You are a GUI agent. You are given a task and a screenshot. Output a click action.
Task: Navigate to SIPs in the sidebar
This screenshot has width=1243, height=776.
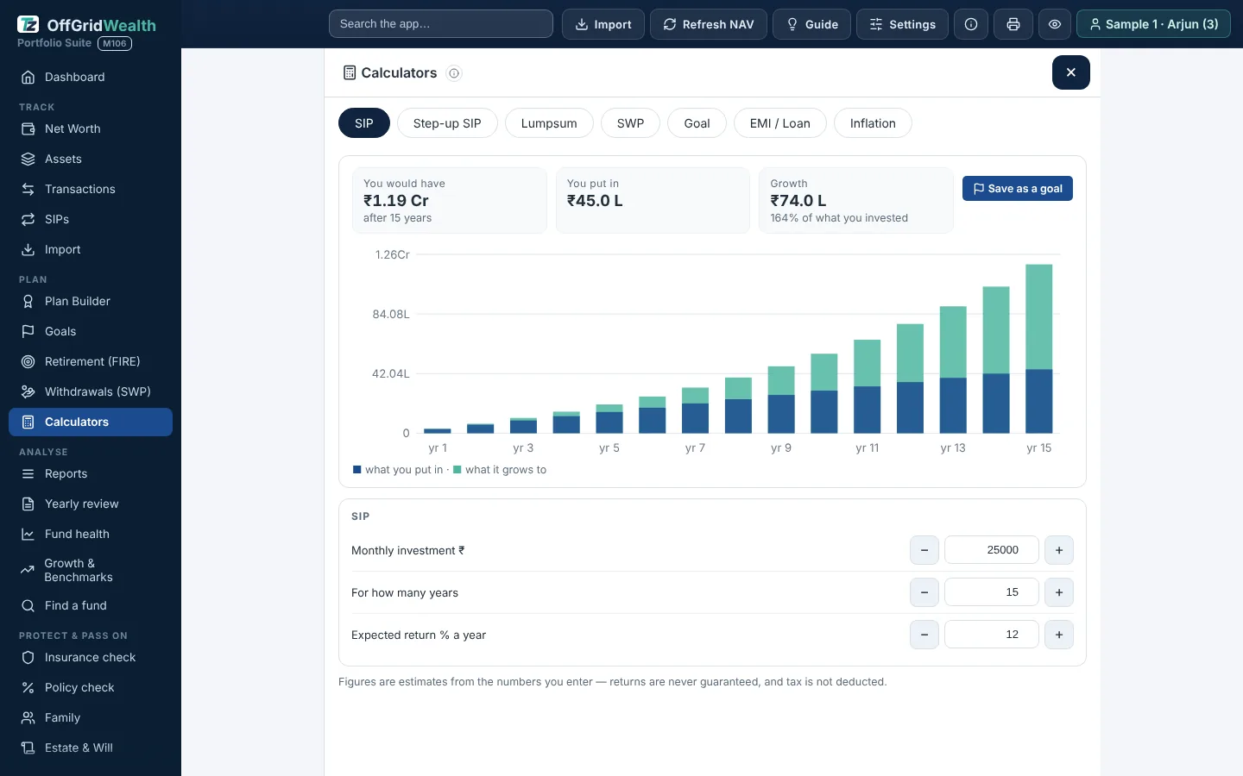tap(91, 219)
